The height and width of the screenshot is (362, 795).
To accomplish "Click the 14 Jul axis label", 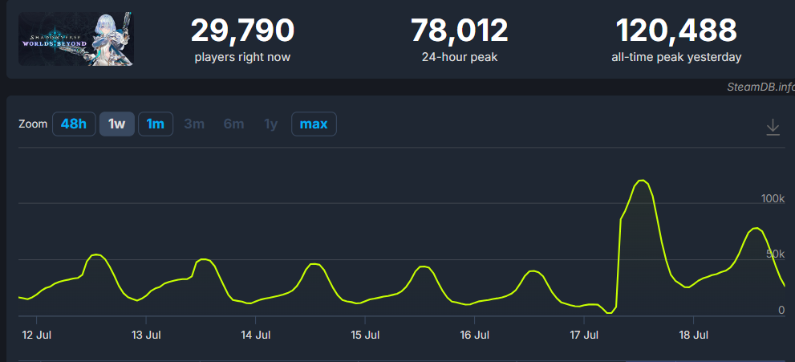I will [256, 336].
